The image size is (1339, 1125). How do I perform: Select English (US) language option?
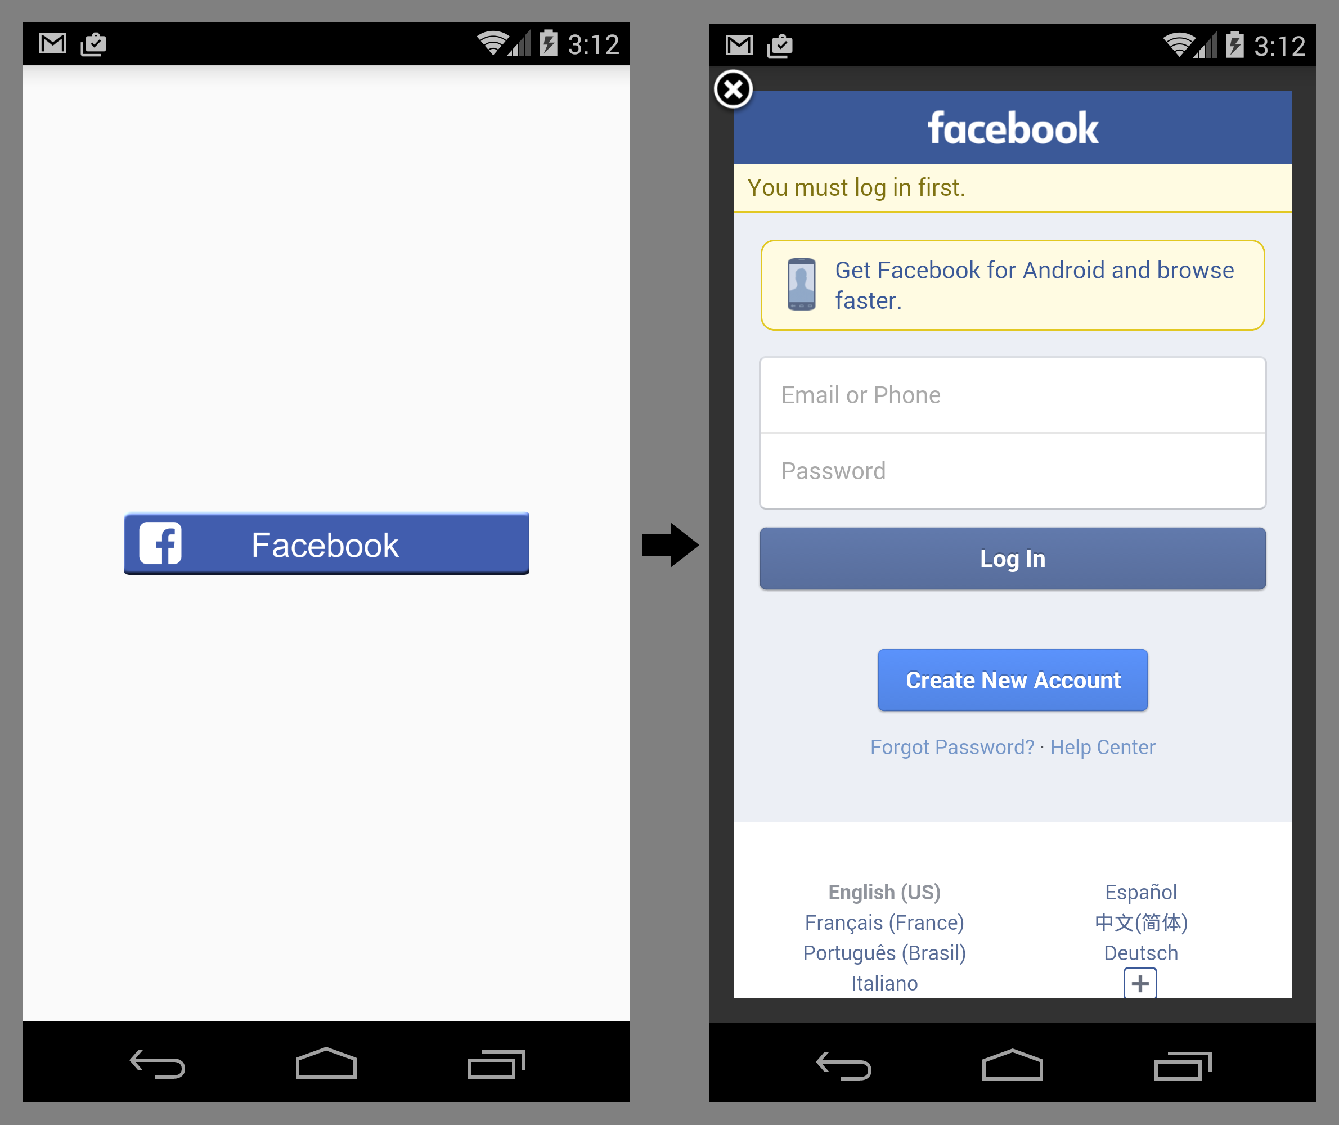click(x=882, y=894)
